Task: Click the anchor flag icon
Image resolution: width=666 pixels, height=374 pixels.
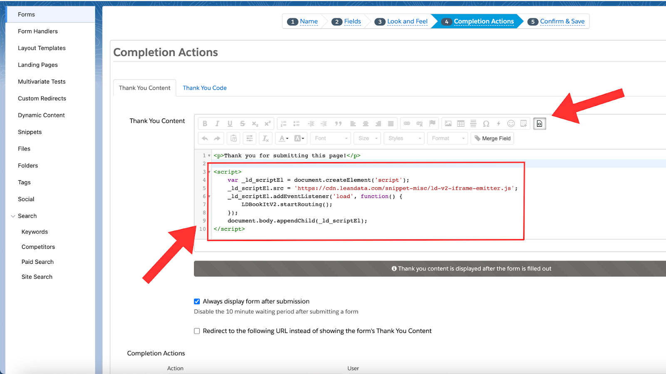Action: point(432,124)
